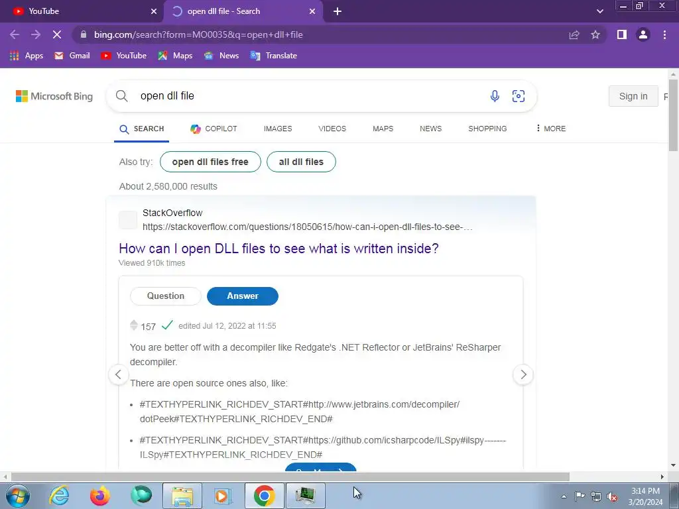Go back with browser back arrow
679x509 pixels.
tap(15, 34)
